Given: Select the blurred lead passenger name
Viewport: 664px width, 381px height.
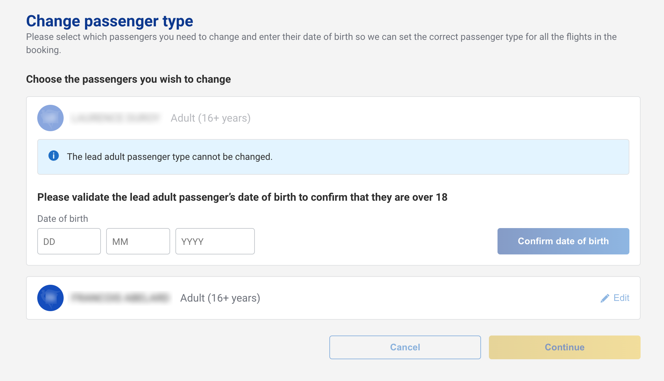Looking at the screenshot, I should 115,118.
